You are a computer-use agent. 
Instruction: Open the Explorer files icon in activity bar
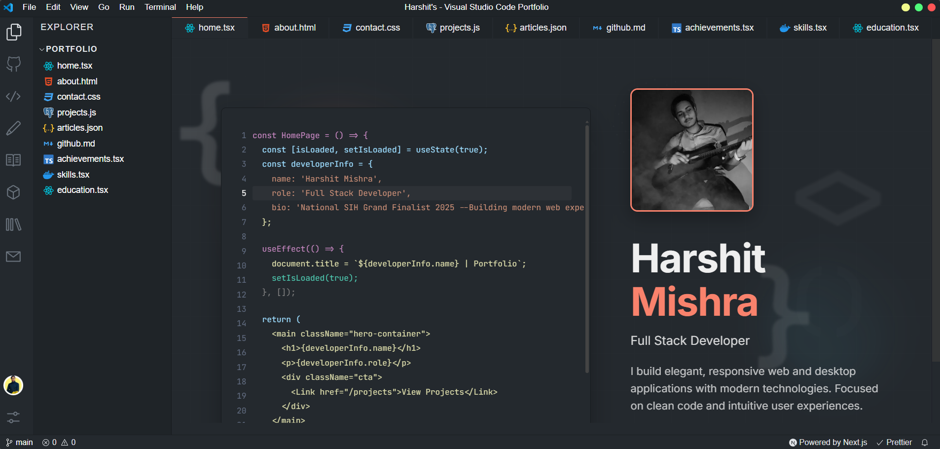click(14, 33)
